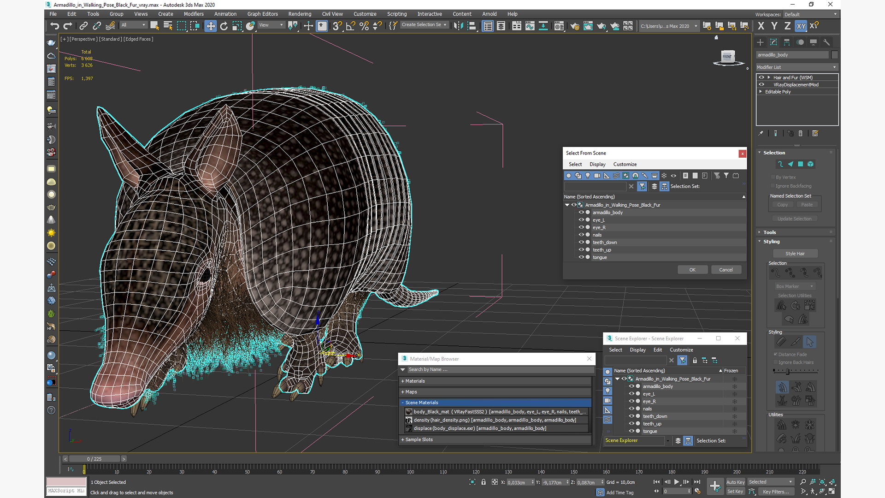
Task: Open the Graph Editors menu
Action: (x=263, y=14)
